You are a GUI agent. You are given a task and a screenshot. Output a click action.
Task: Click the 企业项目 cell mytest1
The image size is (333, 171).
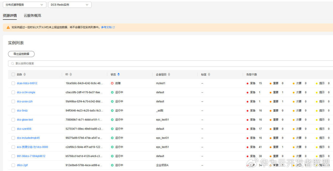[161, 83]
